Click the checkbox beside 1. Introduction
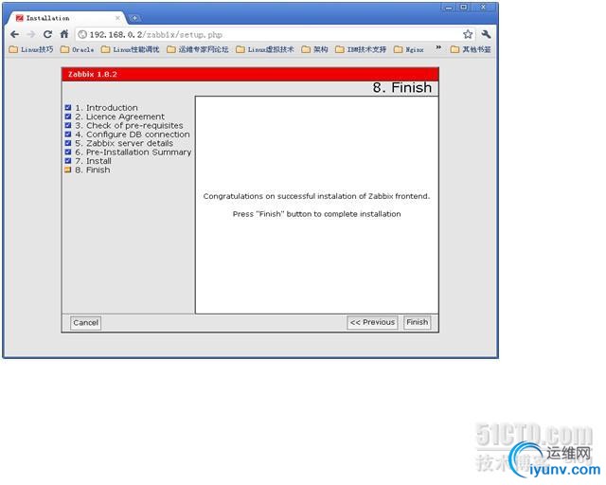Screen dimensions: 606x485 [x=68, y=108]
